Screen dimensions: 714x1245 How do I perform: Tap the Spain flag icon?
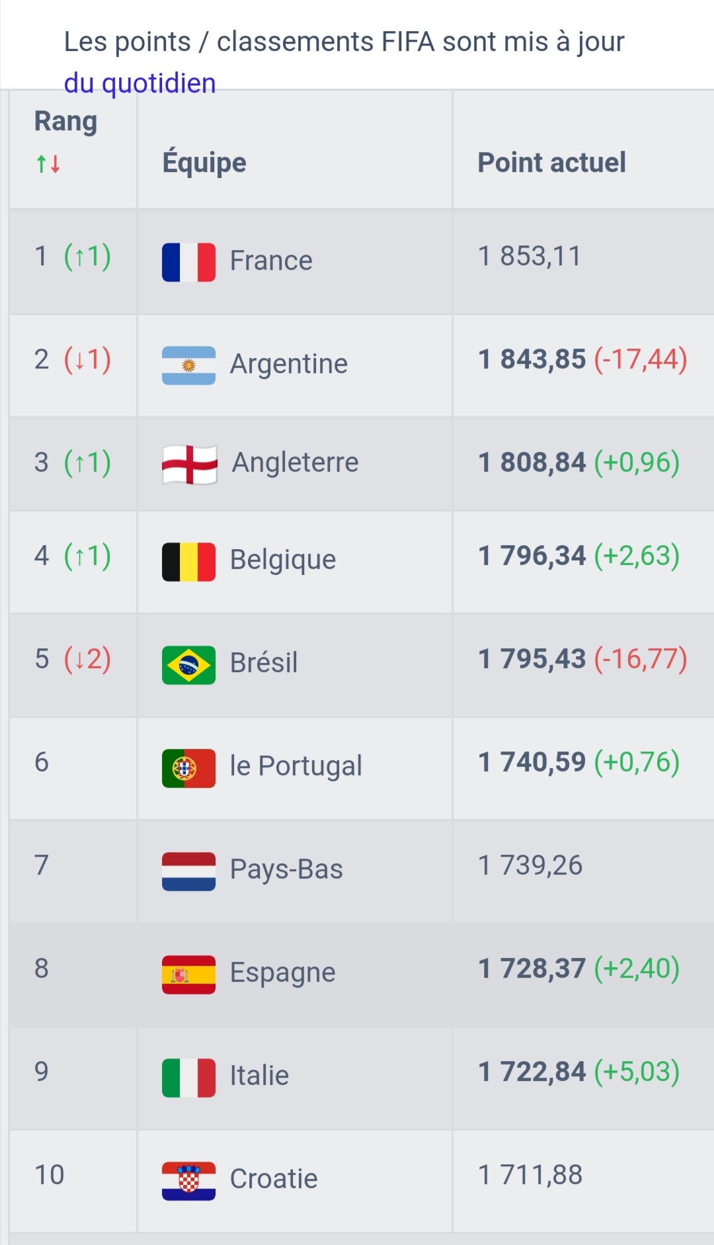coord(188,974)
